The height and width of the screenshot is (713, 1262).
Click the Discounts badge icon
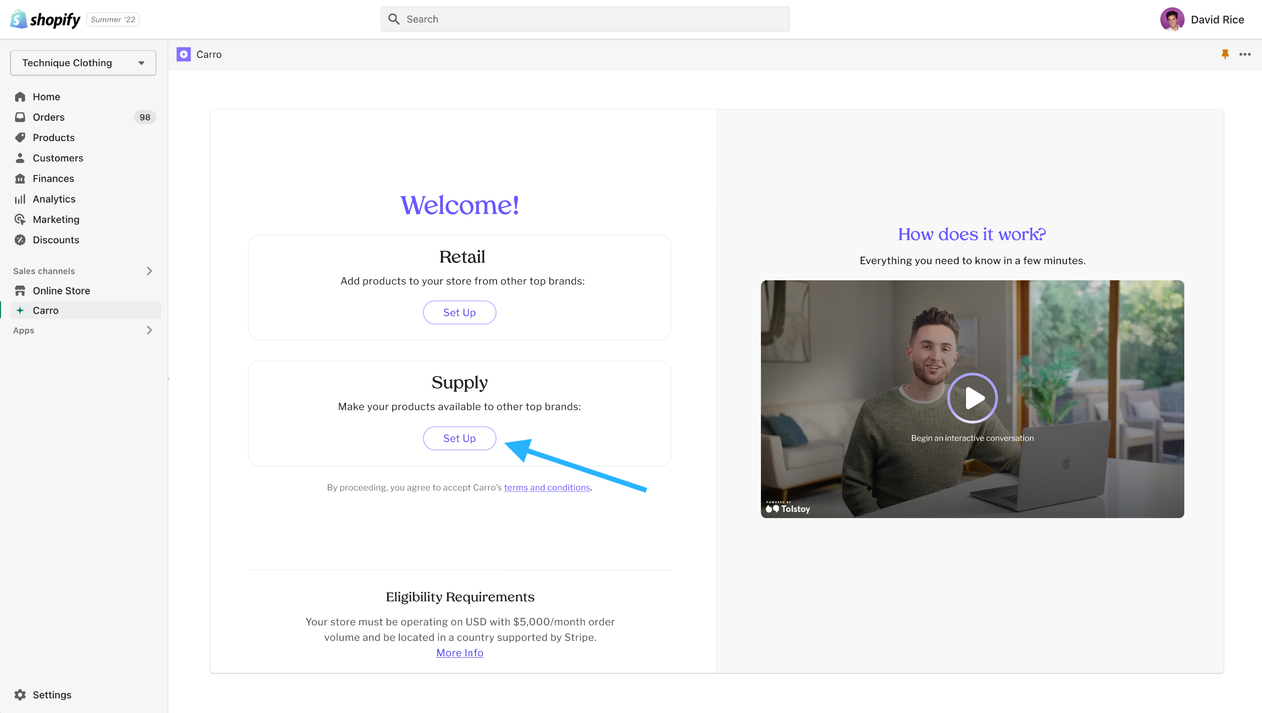[x=20, y=240]
